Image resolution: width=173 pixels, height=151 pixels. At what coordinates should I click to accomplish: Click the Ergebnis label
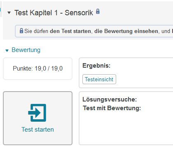tap(96, 66)
